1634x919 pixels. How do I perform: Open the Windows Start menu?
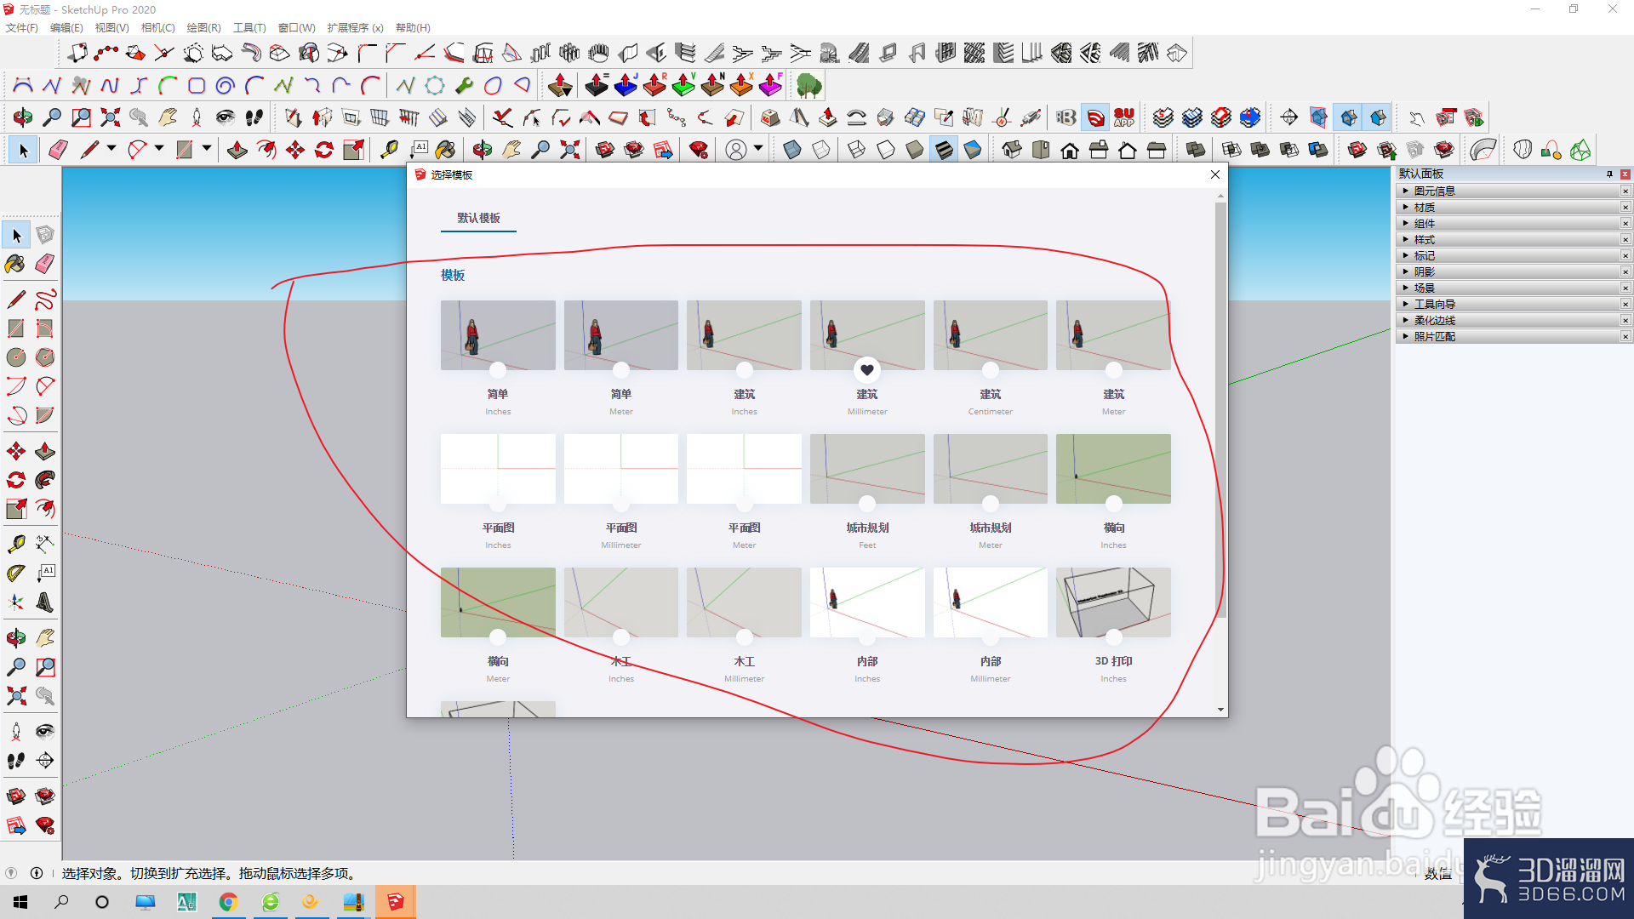pyautogui.click(x=20, y=902)
